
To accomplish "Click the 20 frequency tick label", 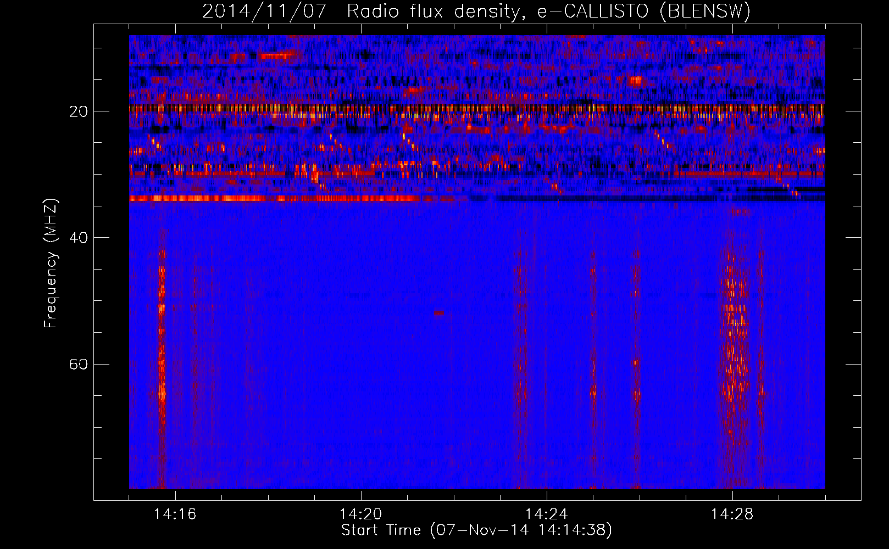I will (x=79, y=111).
